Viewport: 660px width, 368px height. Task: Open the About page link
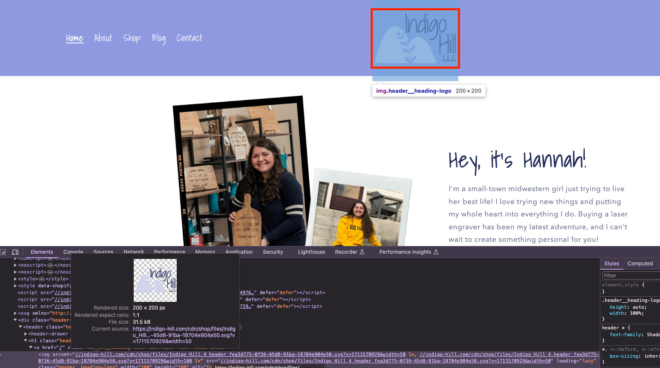pyautogui.click(x=103, y=38)
